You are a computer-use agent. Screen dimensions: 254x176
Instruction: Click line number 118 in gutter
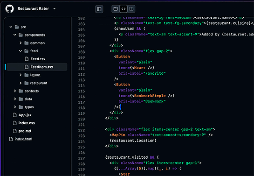click(x=82, y=108)
